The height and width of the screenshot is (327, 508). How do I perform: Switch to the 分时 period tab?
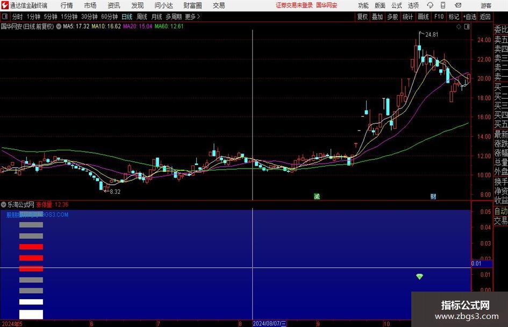coord(17,17)
